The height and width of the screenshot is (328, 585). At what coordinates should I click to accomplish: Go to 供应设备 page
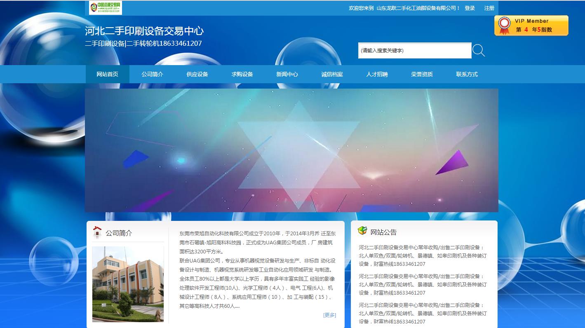click(x=197, y=74)
